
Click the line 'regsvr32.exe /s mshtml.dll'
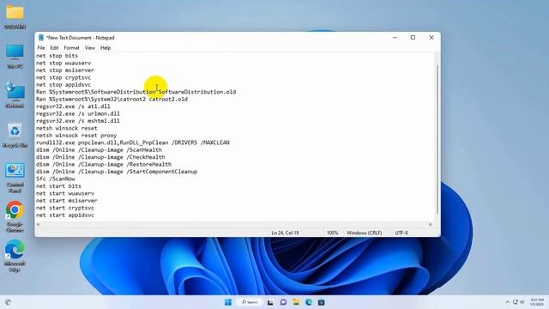point(78,121)
